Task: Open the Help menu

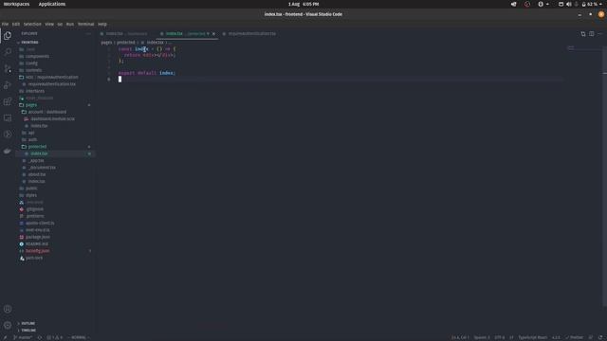Action: (102, 24)
